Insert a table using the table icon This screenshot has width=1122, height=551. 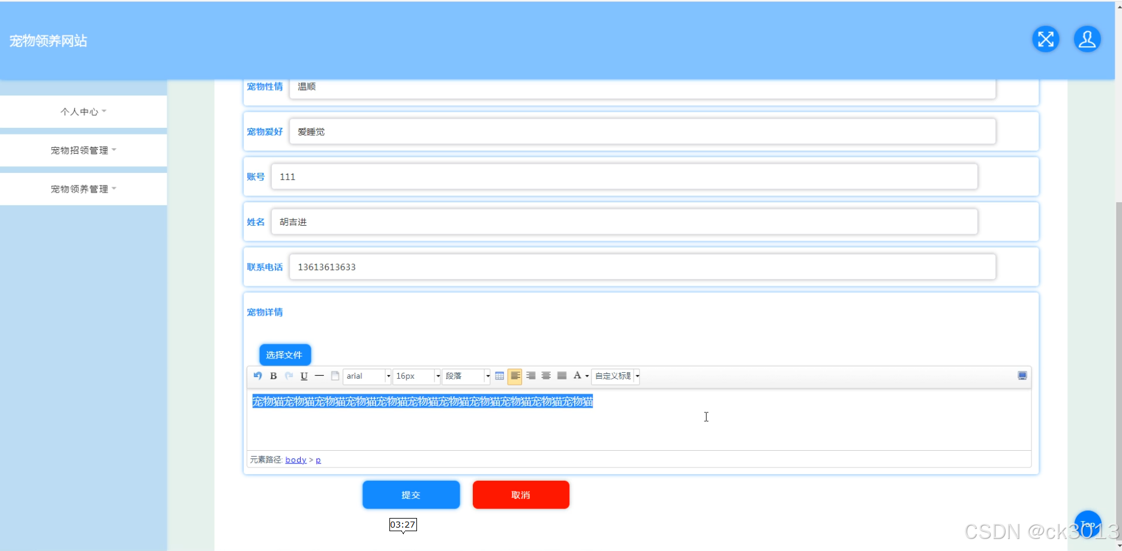[x=499, y=376]
